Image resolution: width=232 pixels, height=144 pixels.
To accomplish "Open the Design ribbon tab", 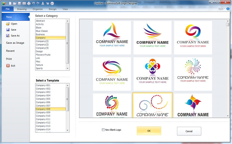I will [53, 9].
